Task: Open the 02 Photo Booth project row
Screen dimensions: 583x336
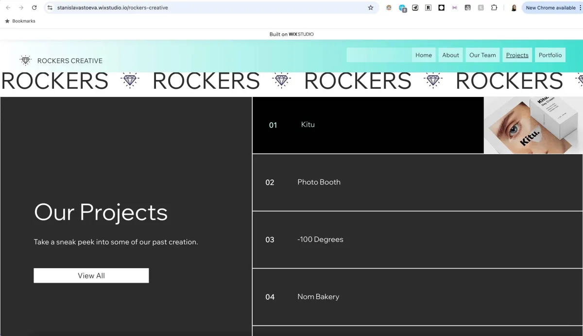Action: tap(417, 182)
